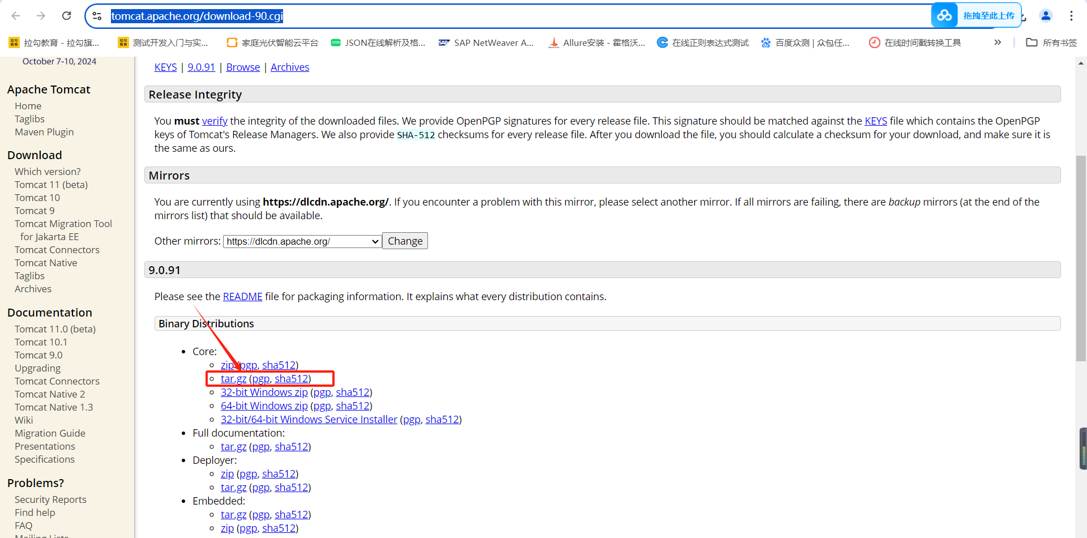Download the Deployer tar.gz
This screenshot has width=1087, height=538.
[233, 487]
